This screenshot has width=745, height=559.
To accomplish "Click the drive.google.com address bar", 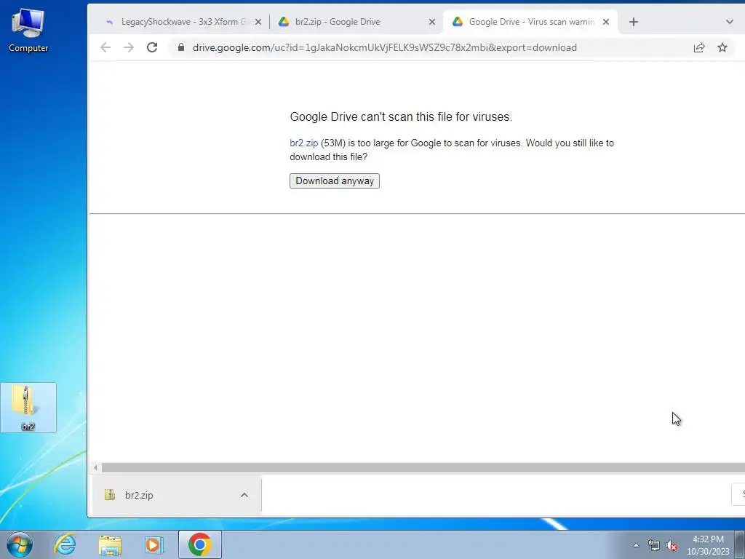I will pyautogui.click(x=385, y=47).
